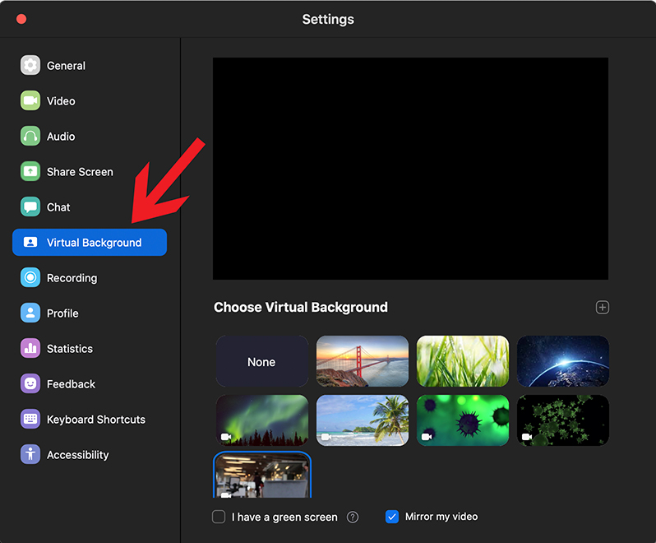Image resolution: width=656 pixels, height=543 pixels.
Task: Open the Profile settings tab
Action: click(x=62, y=313)
